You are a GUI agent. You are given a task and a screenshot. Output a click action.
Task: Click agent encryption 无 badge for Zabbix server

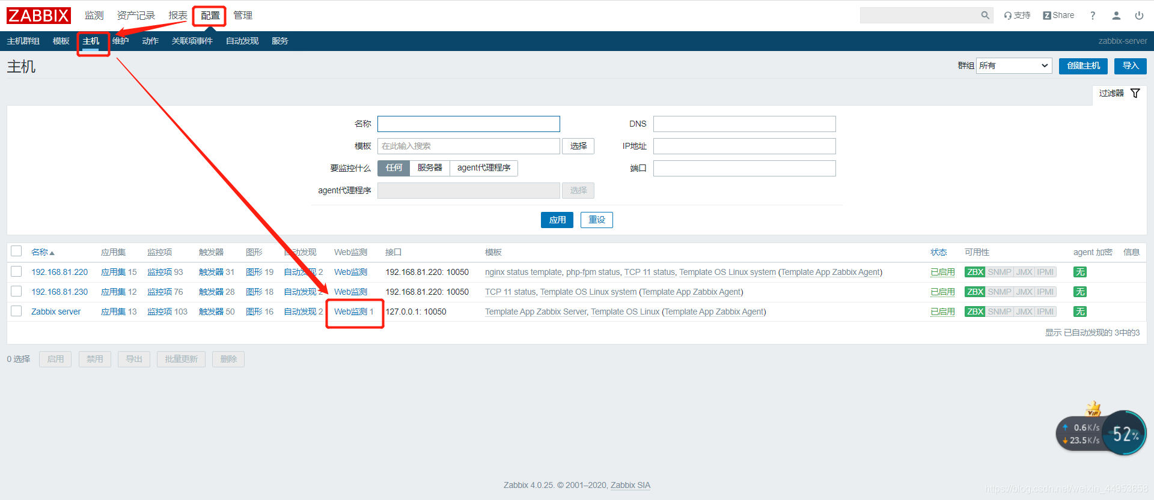point(1080,312)
